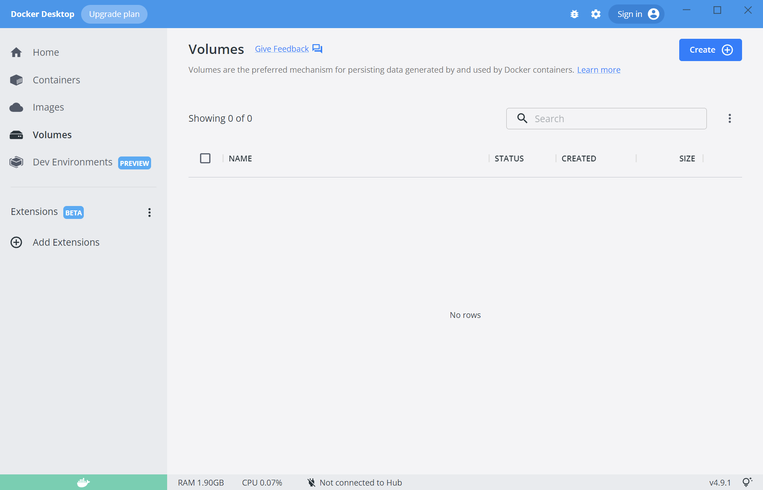Sort by the SIZE column header
This screenshot has height=490, width=763.
[687, 158]
